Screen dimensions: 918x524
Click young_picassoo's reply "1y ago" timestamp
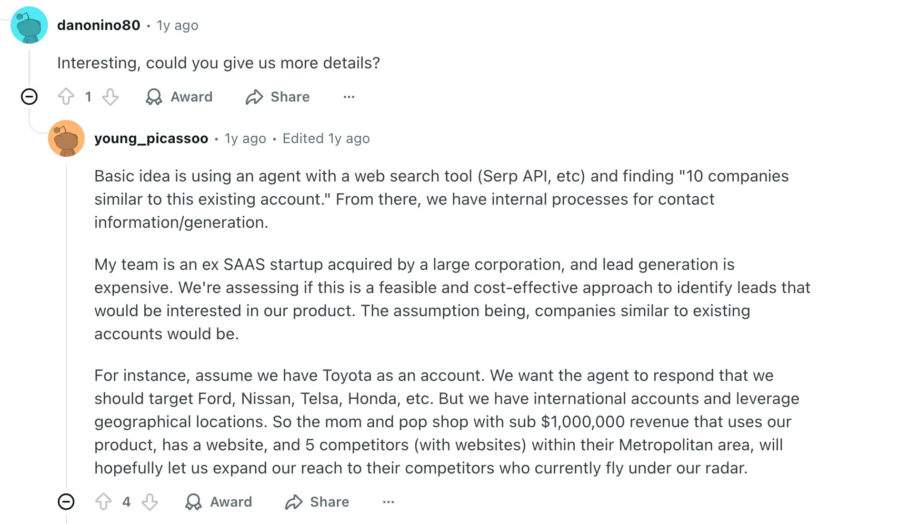(x=245, y=138)
